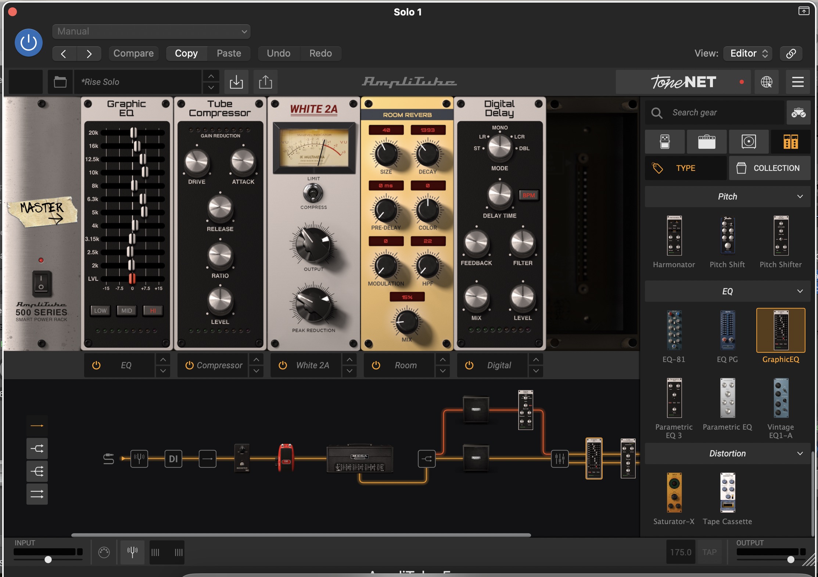
Task: Switch to the TYPE tab
Action: [x=686, y=168]
